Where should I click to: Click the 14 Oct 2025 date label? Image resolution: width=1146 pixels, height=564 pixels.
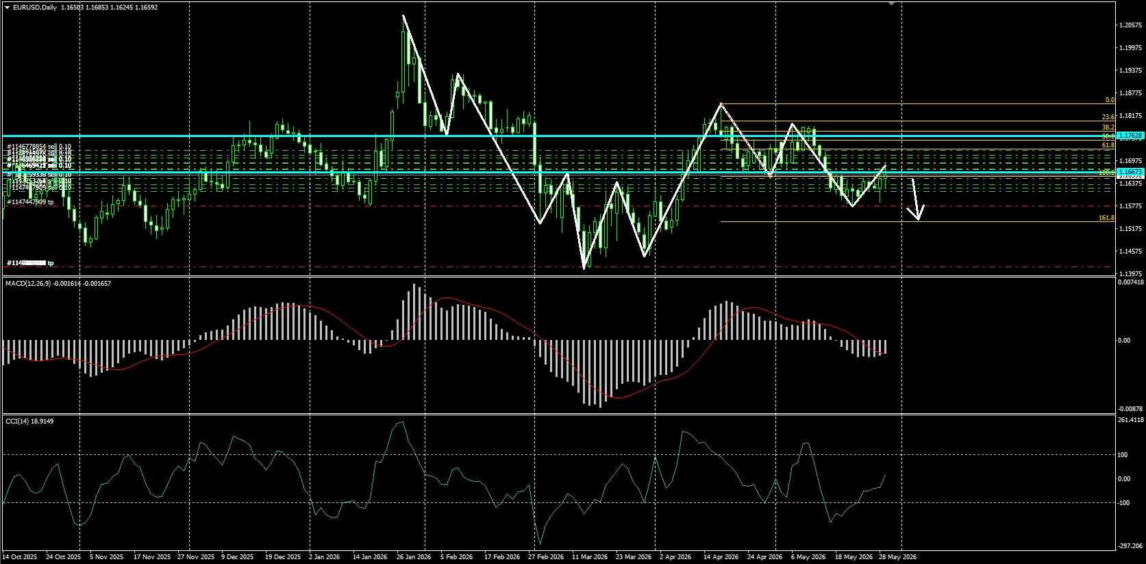(x=21, y=557)
